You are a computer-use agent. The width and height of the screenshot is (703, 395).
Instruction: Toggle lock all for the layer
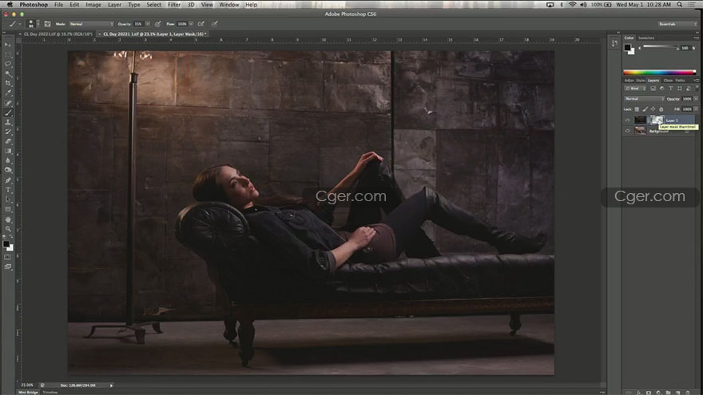coord(661,109)
